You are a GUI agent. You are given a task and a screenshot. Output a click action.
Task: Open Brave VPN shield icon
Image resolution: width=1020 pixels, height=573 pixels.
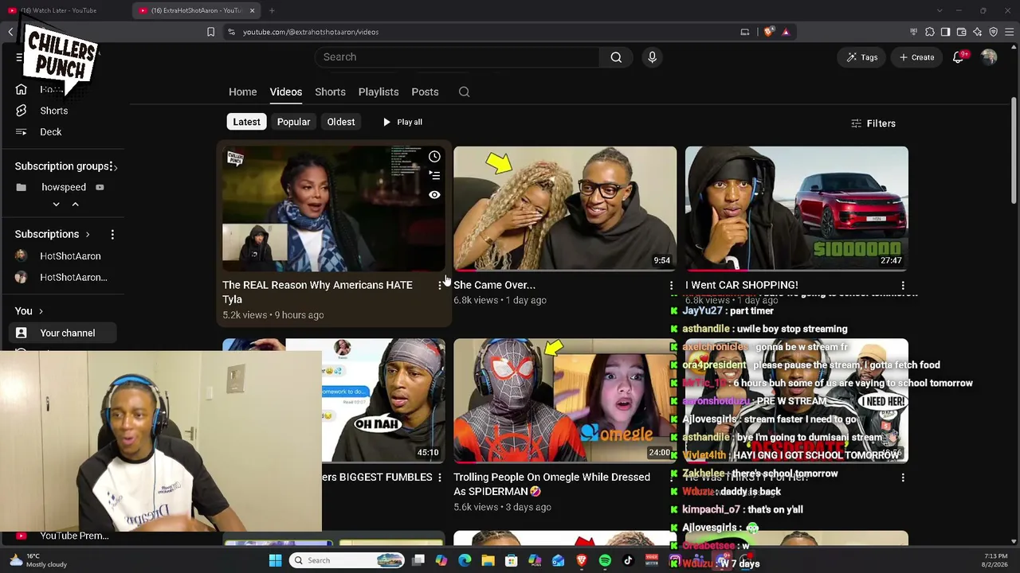coord(993,32)
